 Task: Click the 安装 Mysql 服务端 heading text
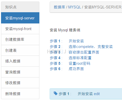(65, 30)
